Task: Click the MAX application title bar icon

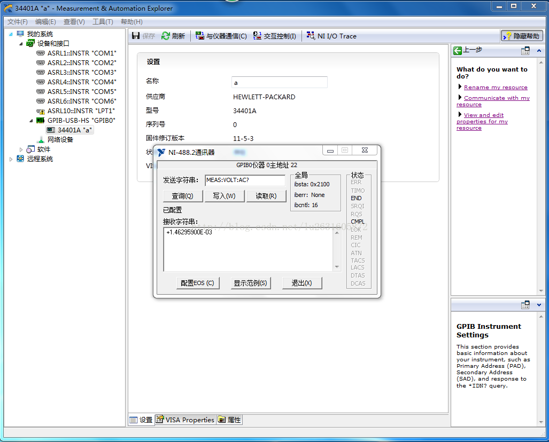Action: (7, 8)
